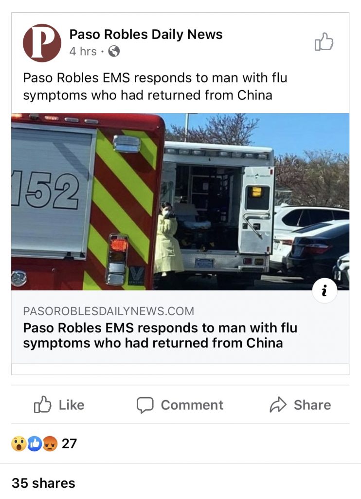
Task: Click the Like thumbs-up icon in action bar
Action: click(x=43, y=404)
